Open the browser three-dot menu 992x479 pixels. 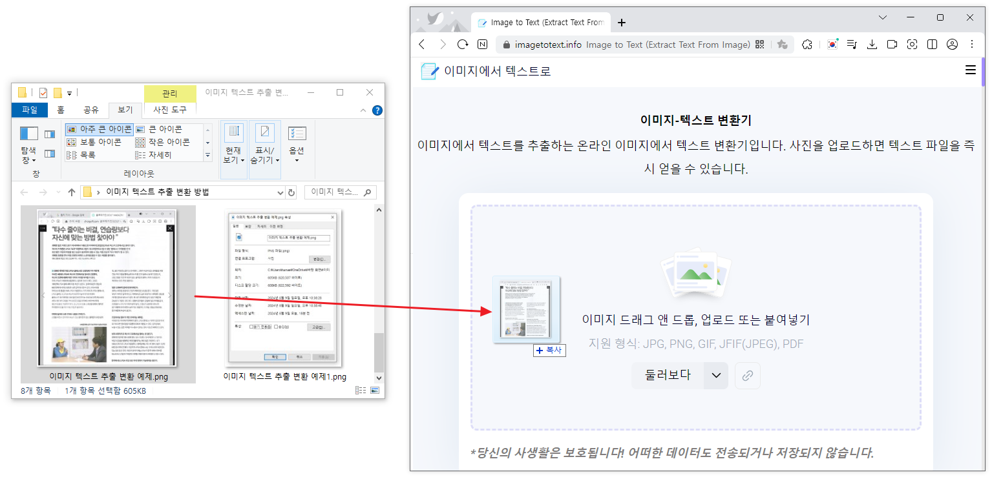pos(972,45)
